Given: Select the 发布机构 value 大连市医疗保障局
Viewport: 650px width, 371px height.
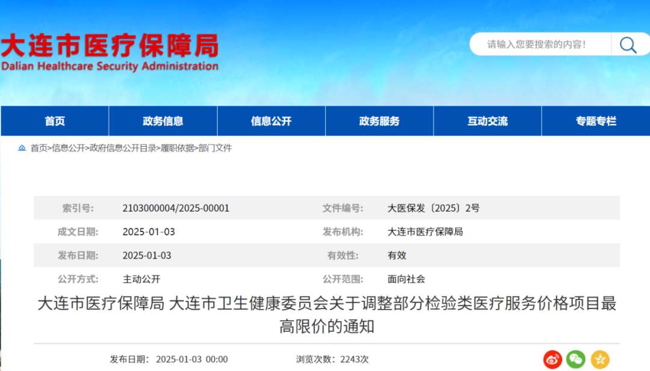Looking at the screenshot, I should (x=425, y=231).
